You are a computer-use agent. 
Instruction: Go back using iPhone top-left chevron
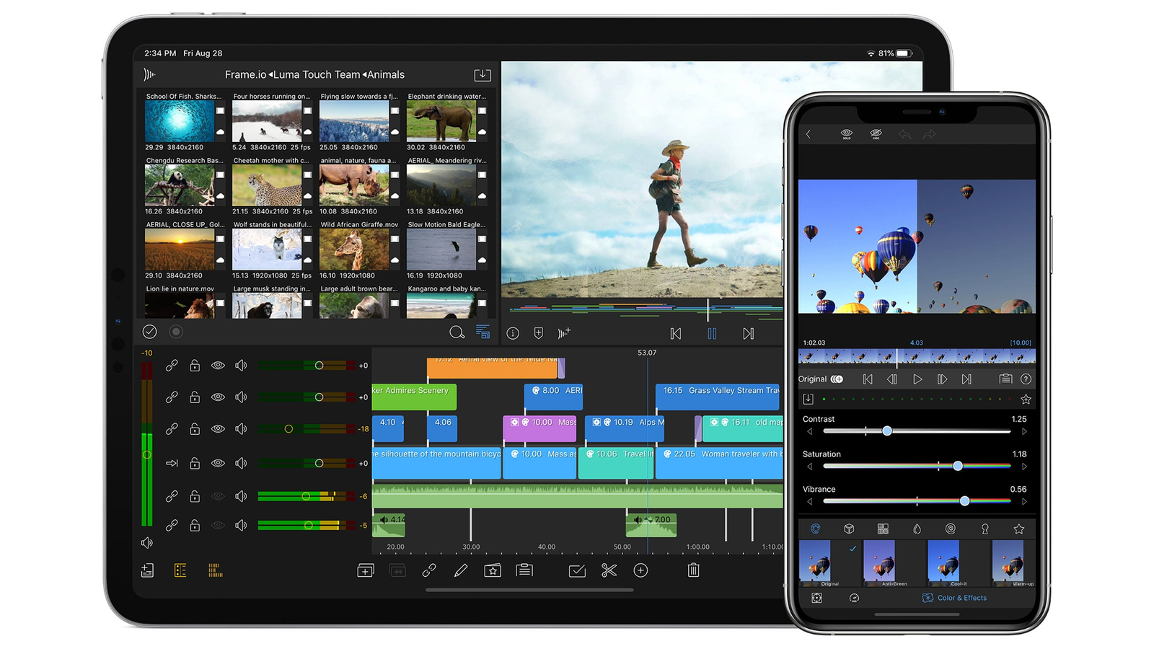point(809,134)
